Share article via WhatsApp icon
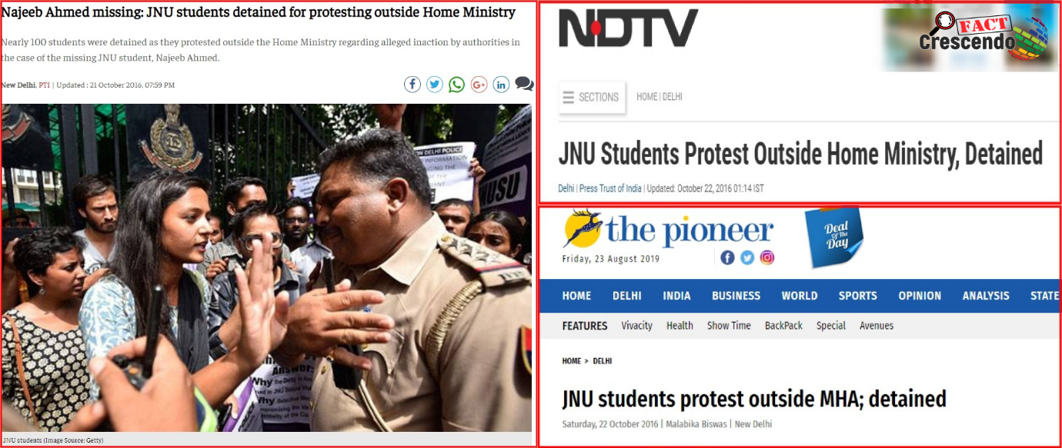Image resolution: width=1062 pixels, height=448 pixels. point(457,85)
